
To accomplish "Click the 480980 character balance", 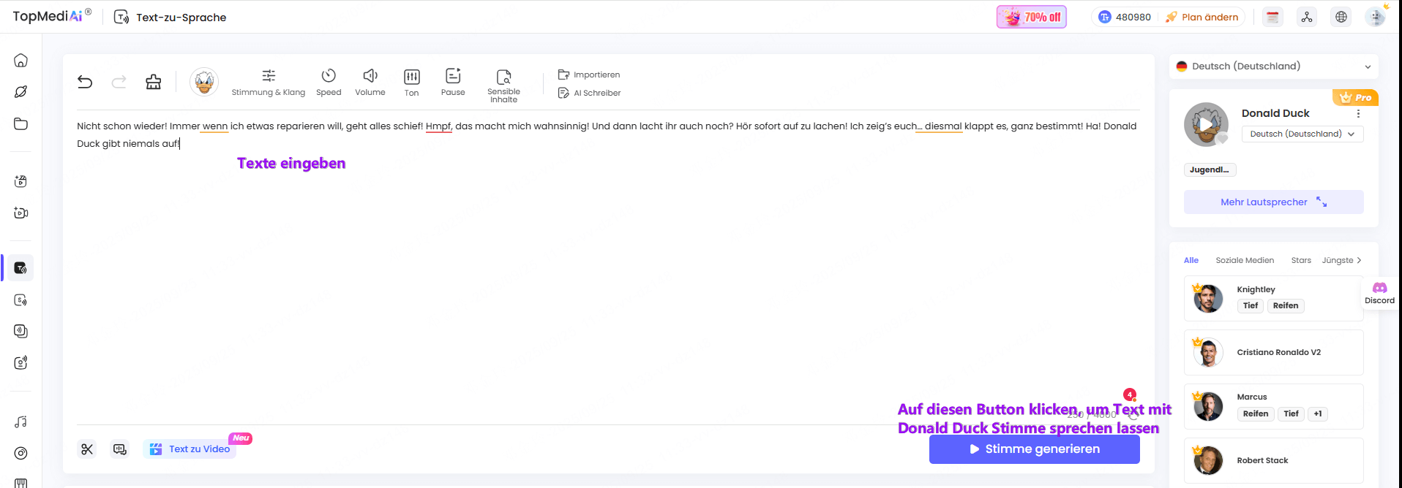I will point(1125,17).
